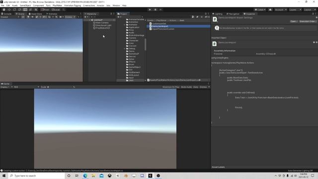Open custom editor tools icon
318x179 pixels.
click(x=36, y=9)
